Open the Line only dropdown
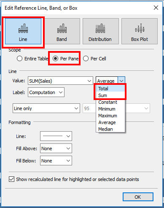Viewport: 164px width, 208px height. coord(46,108)
